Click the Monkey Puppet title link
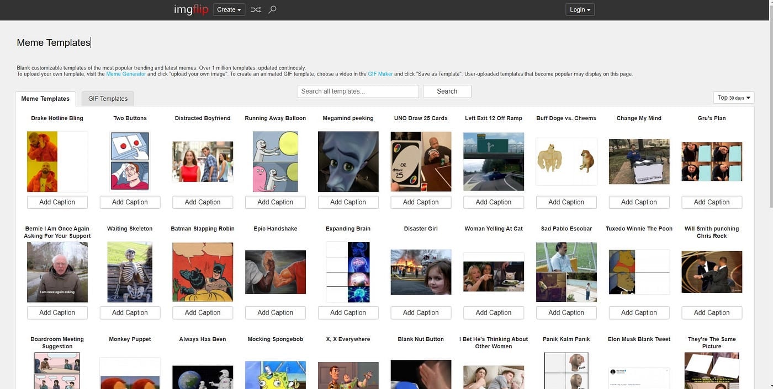 tap(130, 339)
